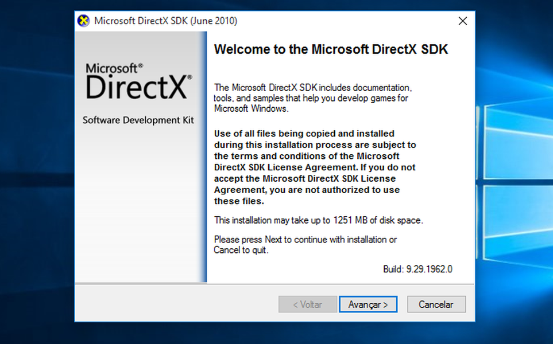Click the blue vertical divider beside the logo panel

[203, 157]
